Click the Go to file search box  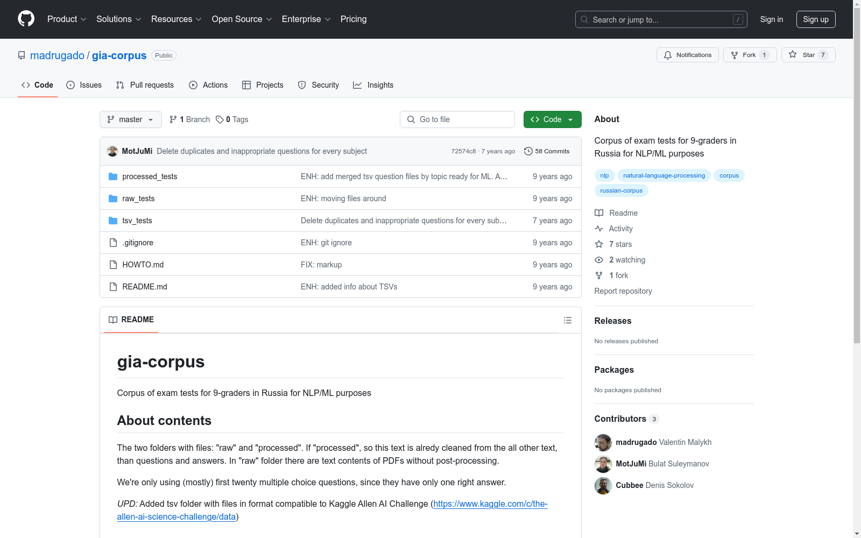457,119
